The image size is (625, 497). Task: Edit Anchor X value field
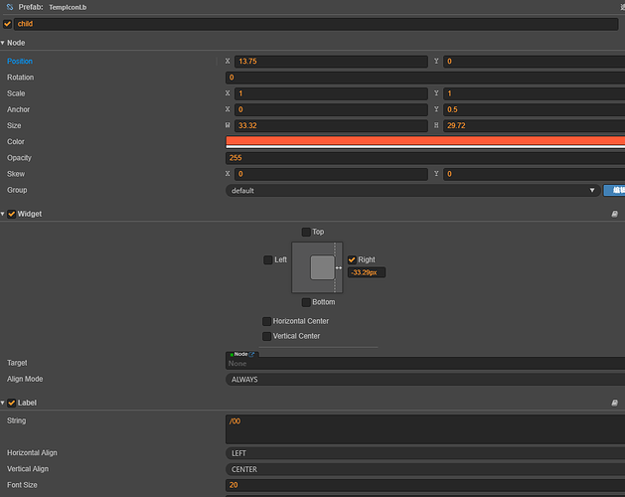click(x=331, y=109)
